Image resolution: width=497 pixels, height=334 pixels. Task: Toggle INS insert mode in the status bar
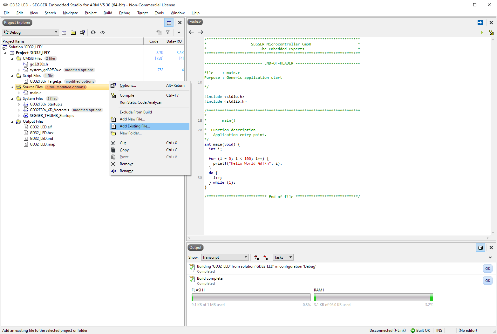pos(439,330)
